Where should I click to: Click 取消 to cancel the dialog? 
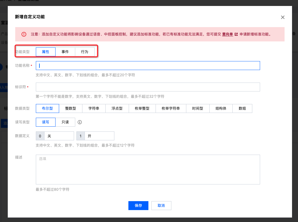pyautogui.click(x=161, y=206)
